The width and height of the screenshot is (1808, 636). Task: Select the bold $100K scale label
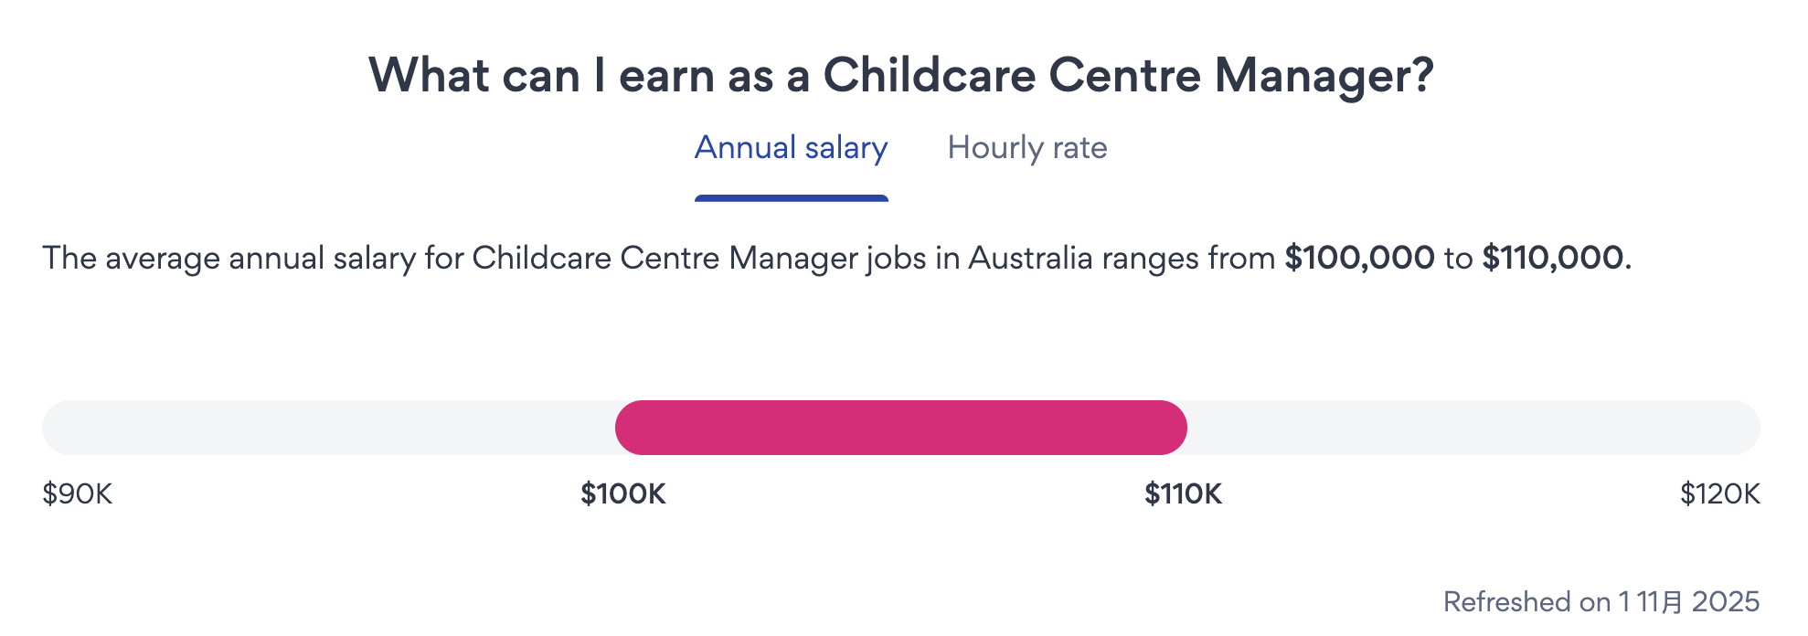623,494
